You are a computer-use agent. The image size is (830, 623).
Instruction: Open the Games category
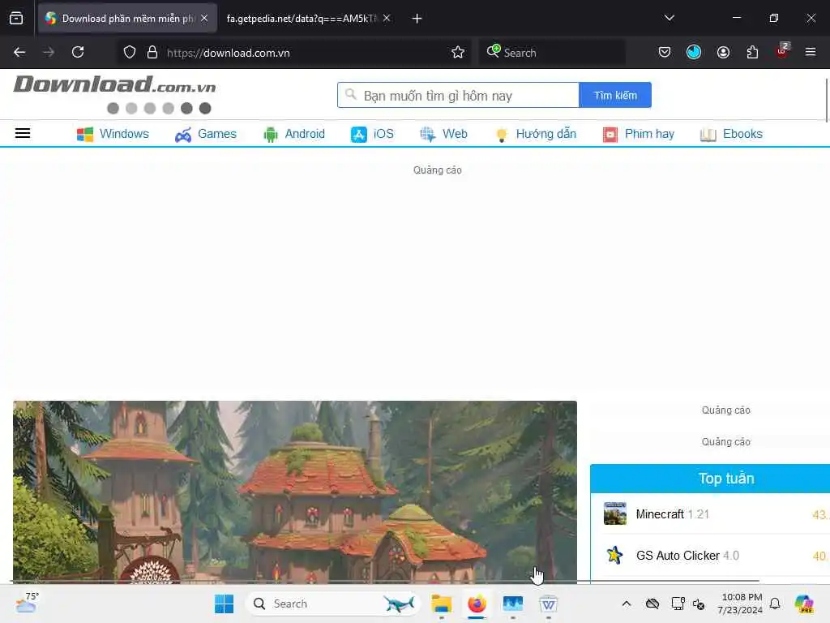[x=205, y=134]
